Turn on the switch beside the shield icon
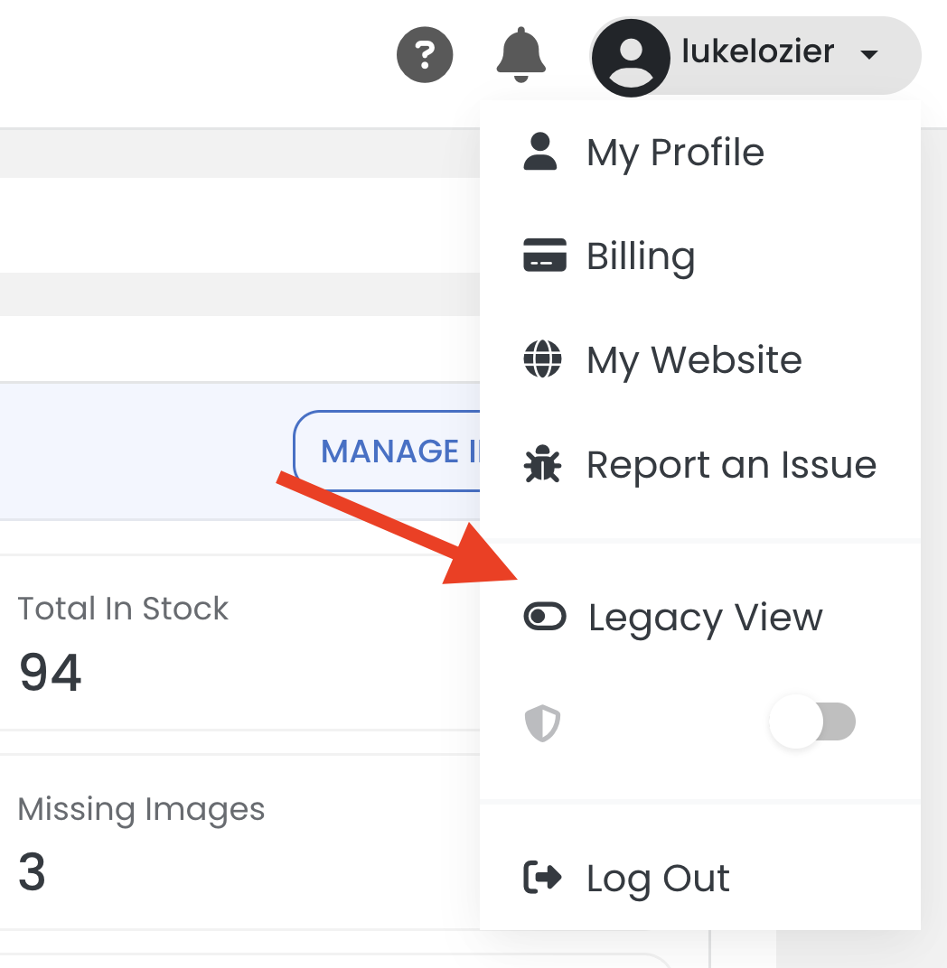947x968 pixels. (x=811, y=721)
